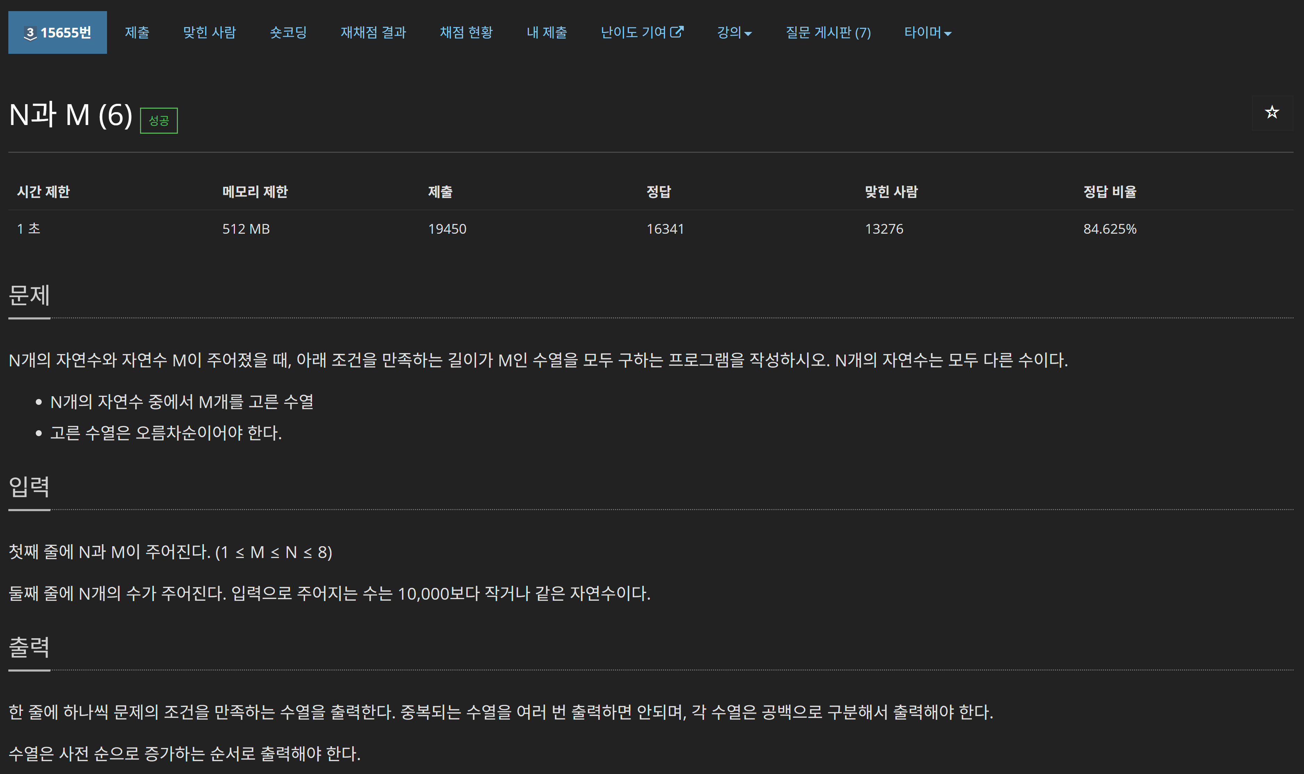The width and height of the screenshot is (1304, 774).
Task: Click the 입력 section heading
Action: pyautogui.click(x=29, y=486)
